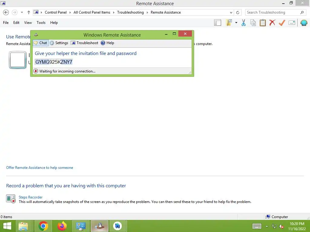Click Troubleshoot in Remote Assistance toolbar
The image size is (310, 232).
[84, 43]
